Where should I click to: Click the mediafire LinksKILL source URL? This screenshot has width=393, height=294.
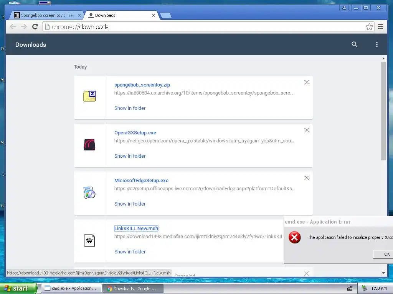(199, 237)
